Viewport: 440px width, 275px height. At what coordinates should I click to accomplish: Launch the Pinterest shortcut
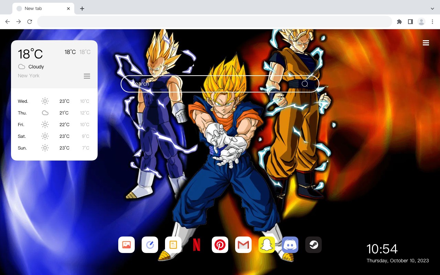pos(220,245)
